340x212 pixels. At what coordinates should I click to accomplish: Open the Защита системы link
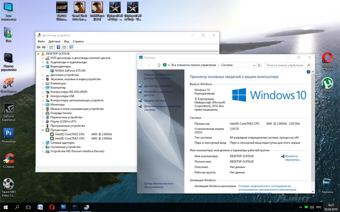[x=155, y=100]
